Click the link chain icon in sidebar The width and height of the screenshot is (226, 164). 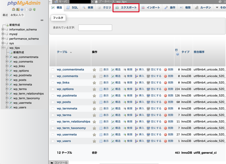pyautogui.click(x=42, y=20)
